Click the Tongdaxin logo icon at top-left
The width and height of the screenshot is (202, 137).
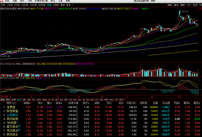tap(2, 1)
